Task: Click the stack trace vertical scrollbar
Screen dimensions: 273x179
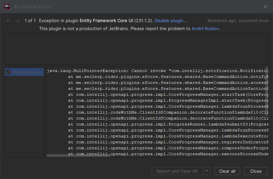Action: click(267, 91)
